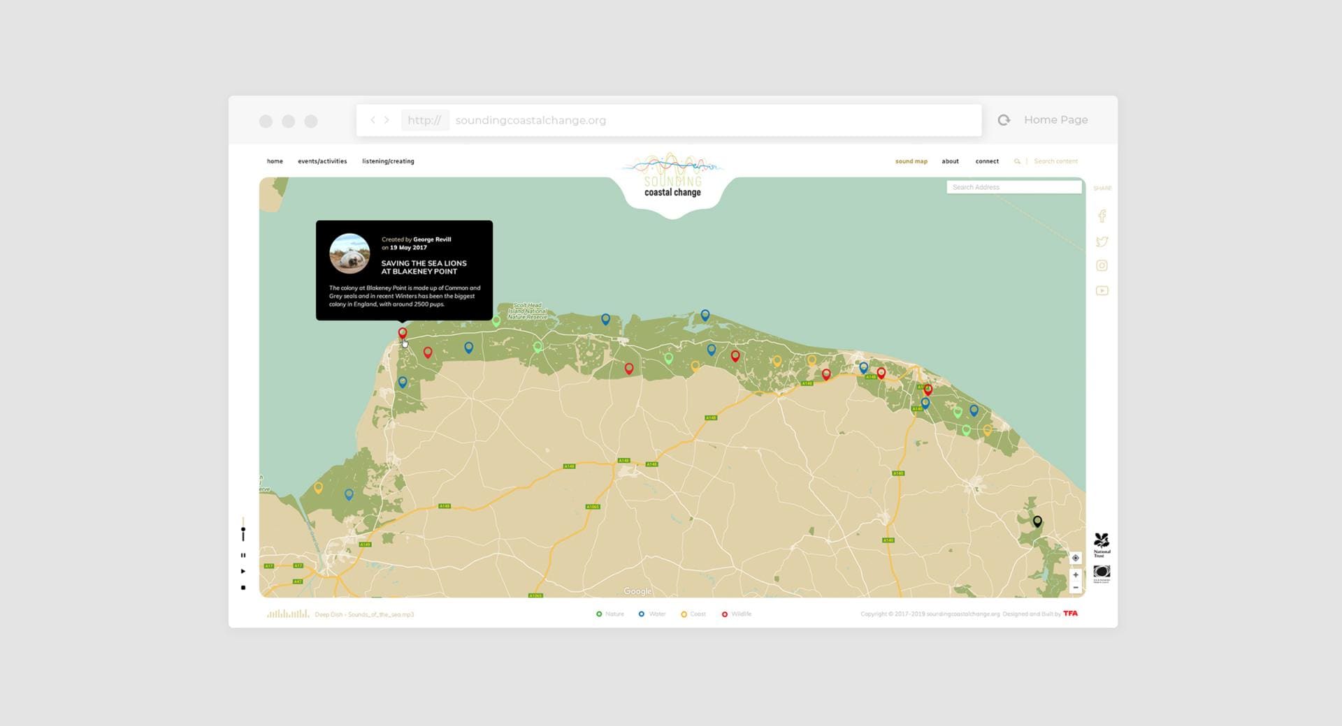Click the browser reload icon
Screen dimensions: 1342x726
point(1004,120)
